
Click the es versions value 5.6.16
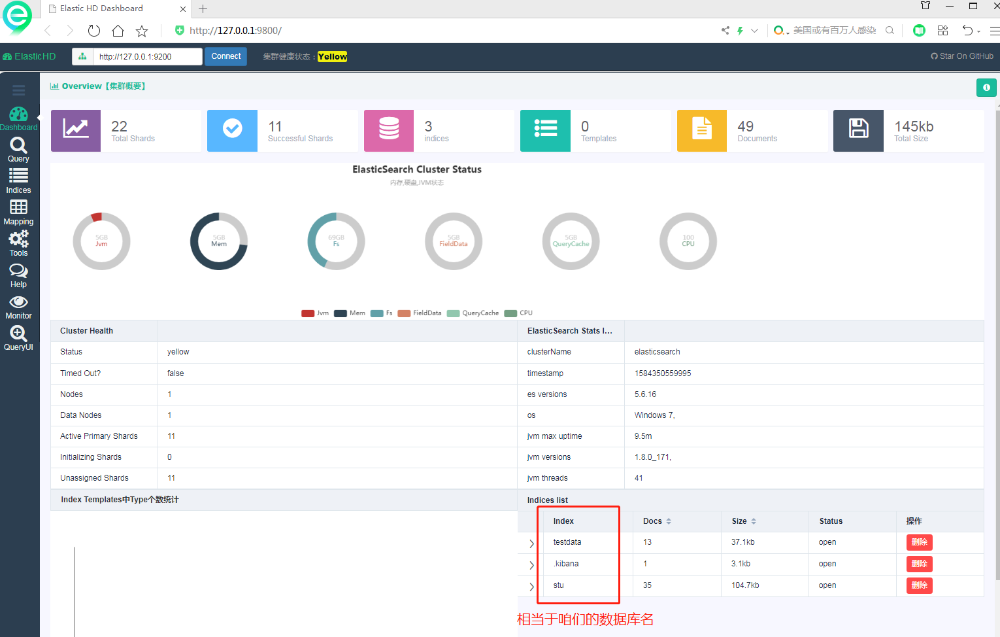(645, 394)
